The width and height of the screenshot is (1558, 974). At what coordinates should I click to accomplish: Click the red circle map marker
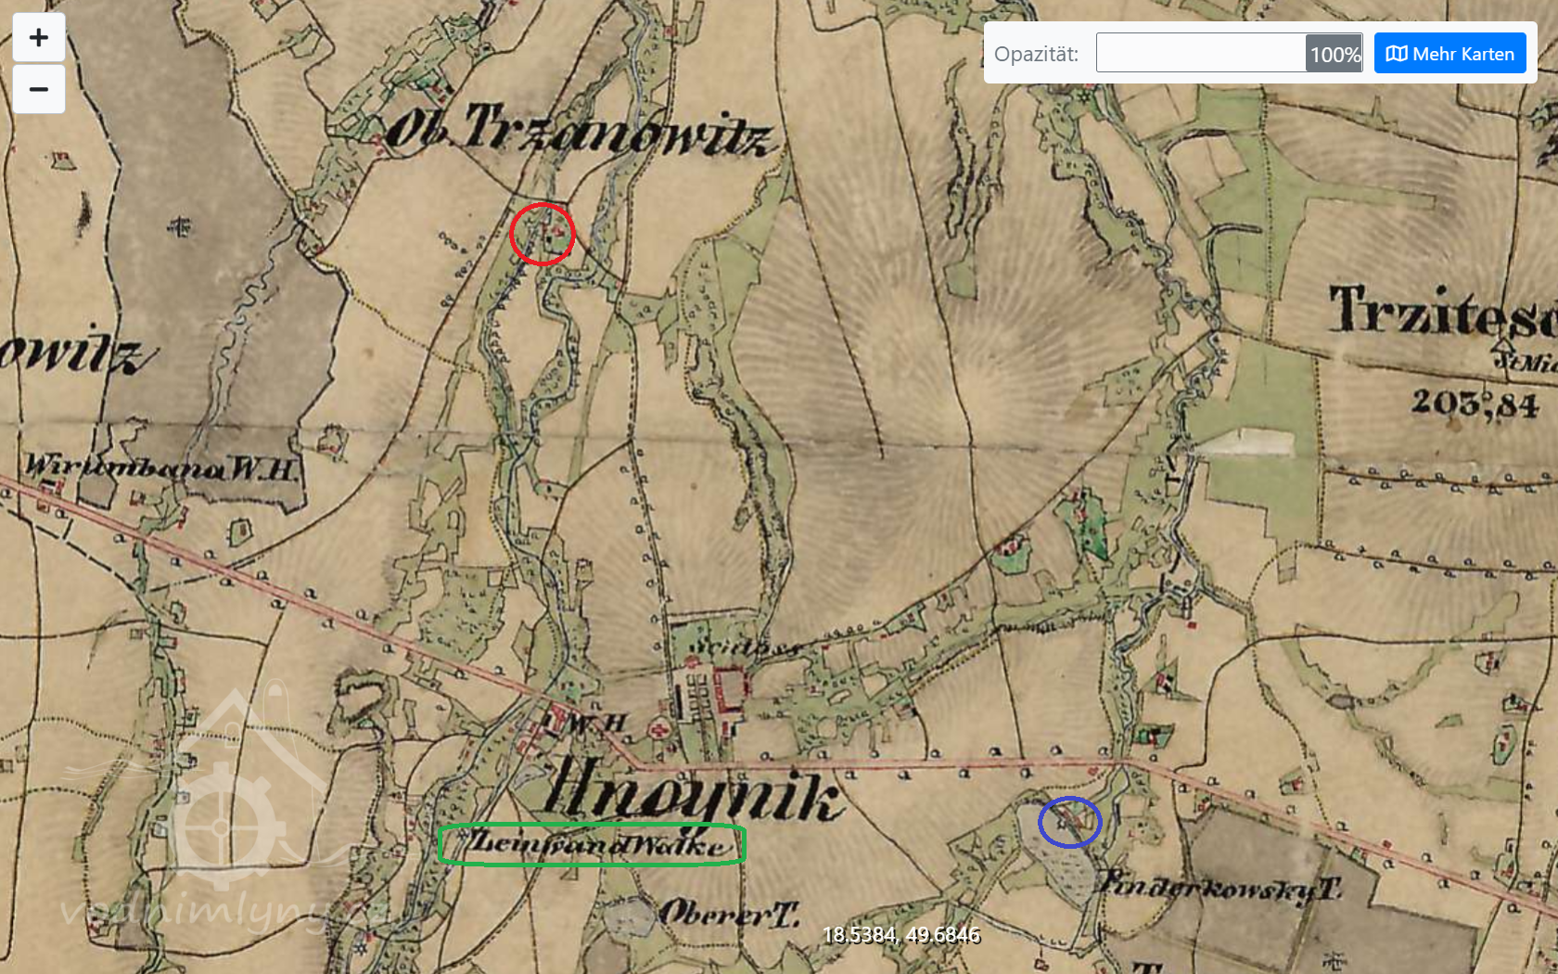[x=543, y=234]
